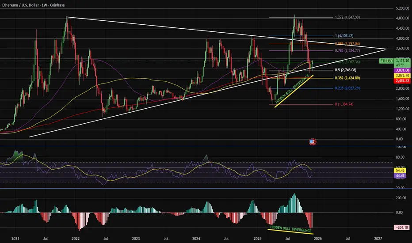This screenshot has height=243, width=412.
Task: Click the 5,200.00 price axis label
Action: click(402, 8)
